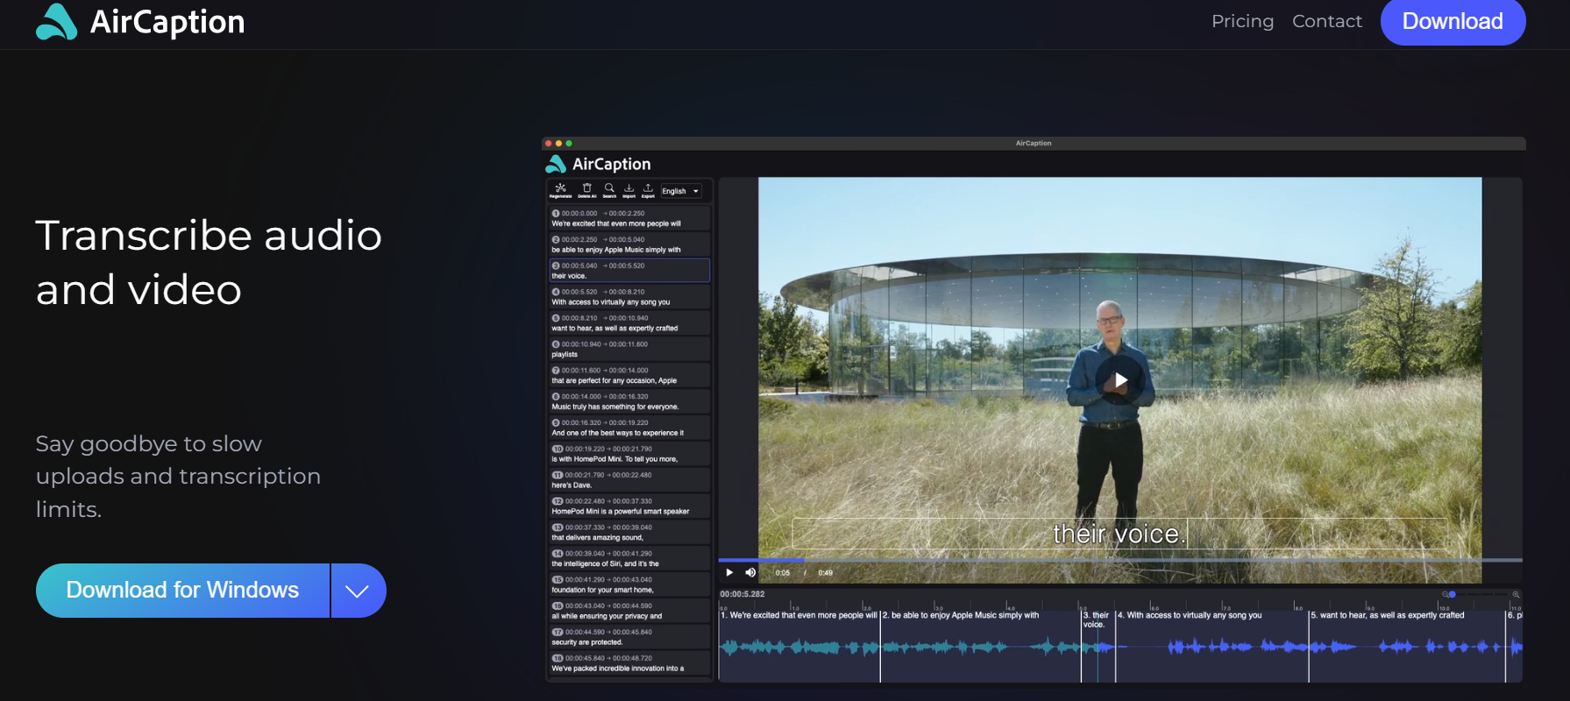
Task: Click the red close dot of the AirCaption window
Action: pos(549,143)
